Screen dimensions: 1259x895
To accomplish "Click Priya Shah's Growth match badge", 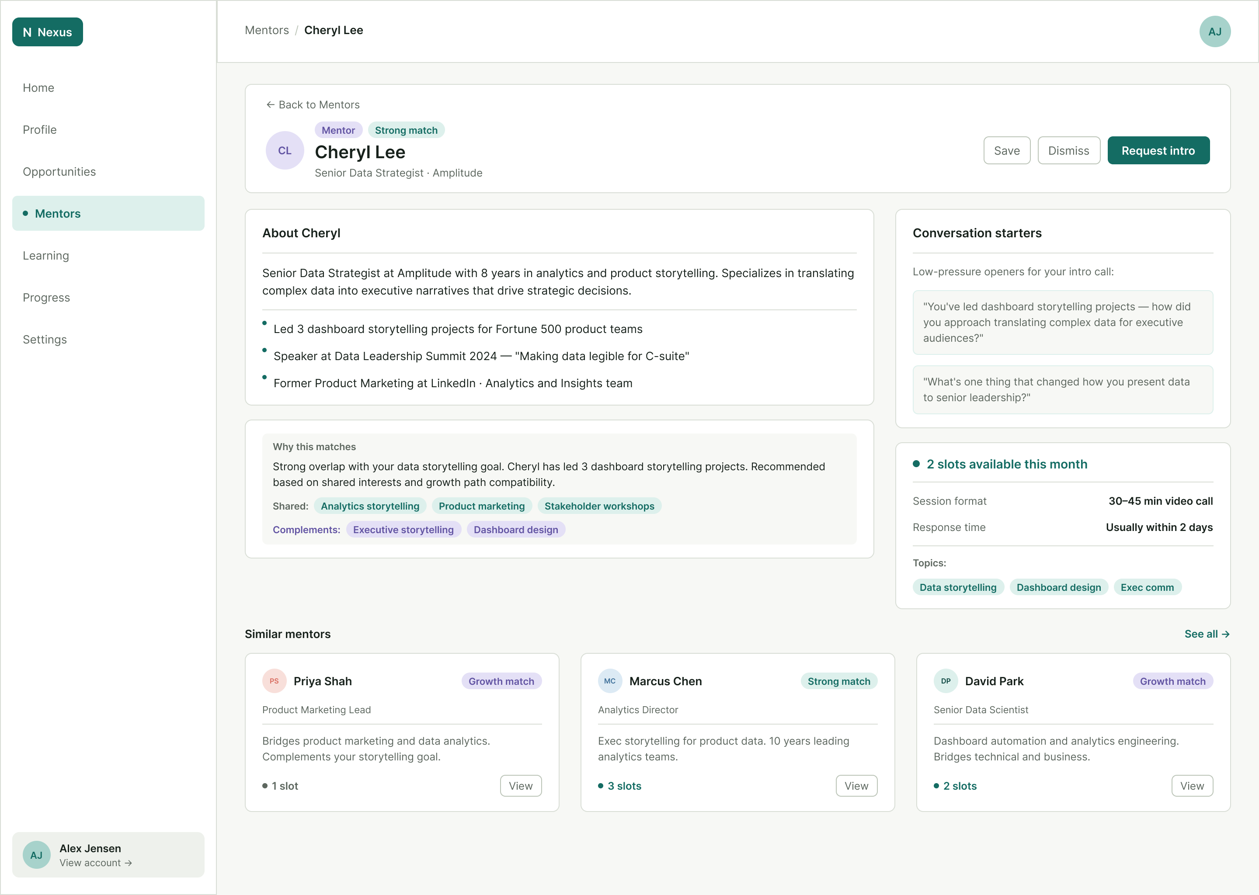I will click(501, 681).
